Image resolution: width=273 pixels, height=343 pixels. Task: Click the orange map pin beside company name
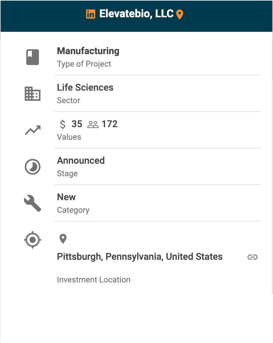(x=180, y=15)
